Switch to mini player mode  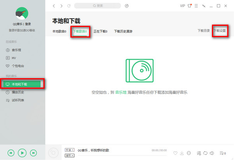pos(204,6)
